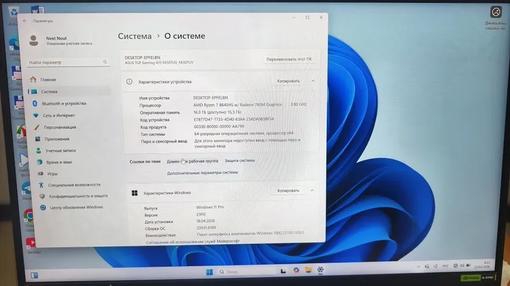510x286 pixels.
Task: Open the Start menu on taskbar
Action: [x=210, y=272]
